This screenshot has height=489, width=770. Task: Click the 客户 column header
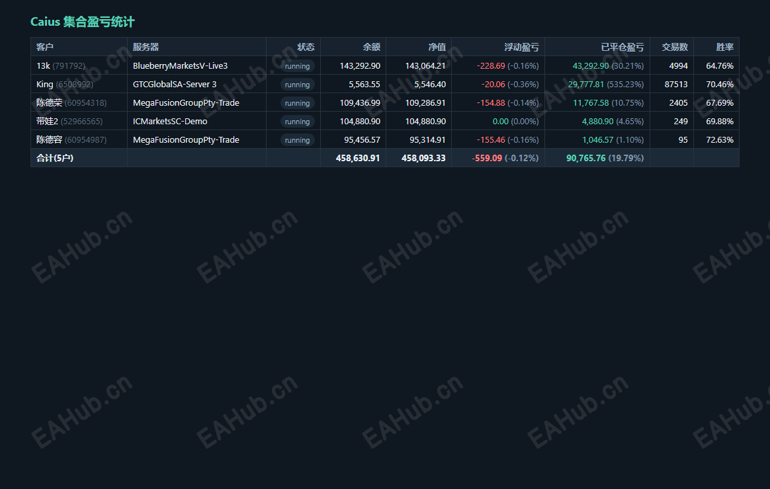coord(45,47)
